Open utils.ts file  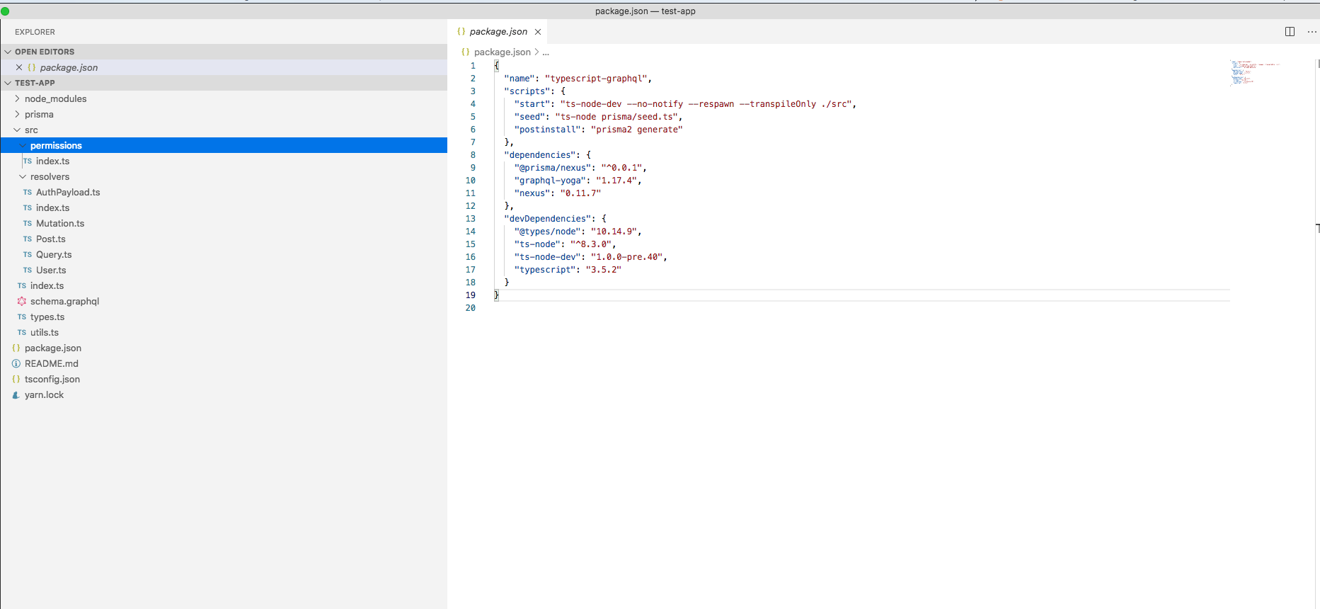click(45, 332)
